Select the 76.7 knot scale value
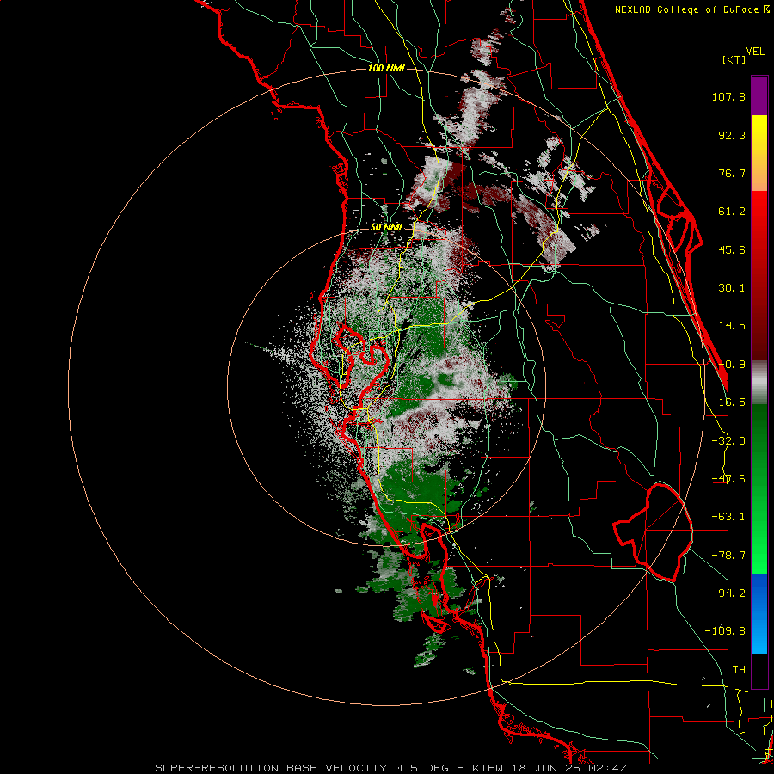The width and height of the screenshot is (774, 774). (x=732, y=173)
